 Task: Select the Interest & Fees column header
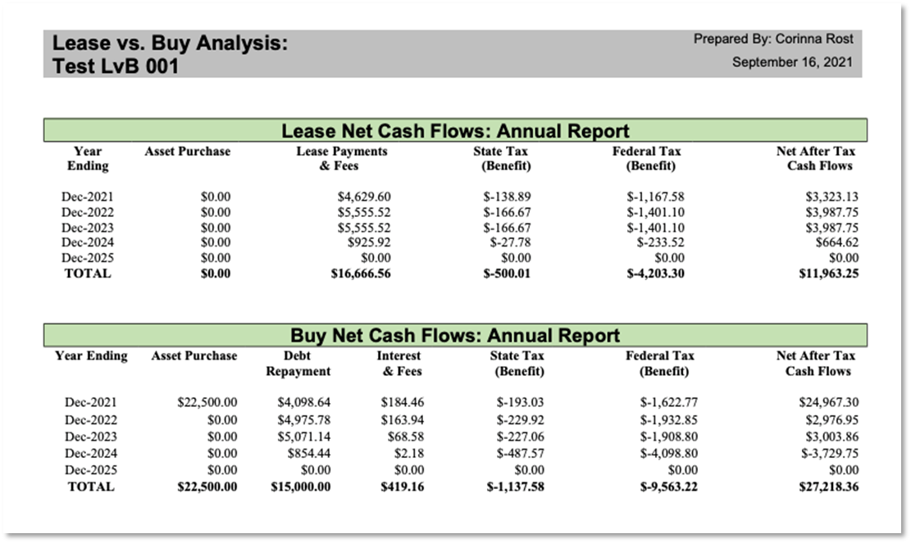click(399, 364)
